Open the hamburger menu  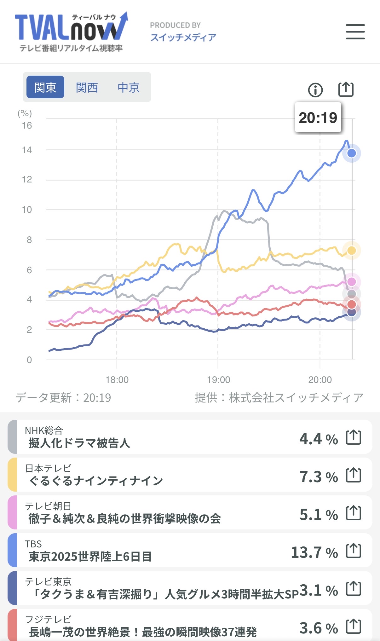[x=355, y=32]
